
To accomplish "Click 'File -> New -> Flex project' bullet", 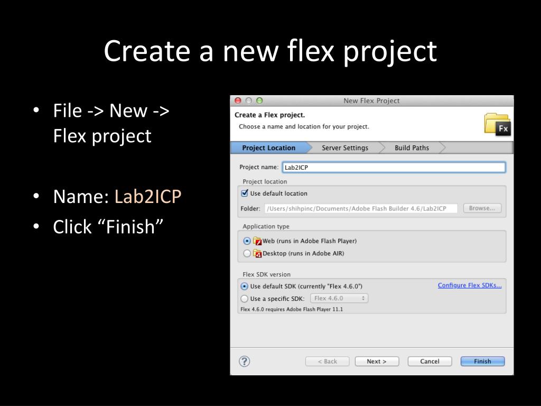I will (111, 123).
